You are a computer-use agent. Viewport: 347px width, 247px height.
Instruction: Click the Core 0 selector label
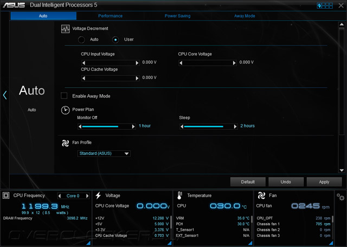tap(73, 196)
